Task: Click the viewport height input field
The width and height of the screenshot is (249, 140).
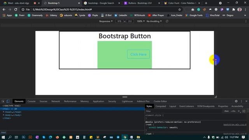Action: [130, 21]
